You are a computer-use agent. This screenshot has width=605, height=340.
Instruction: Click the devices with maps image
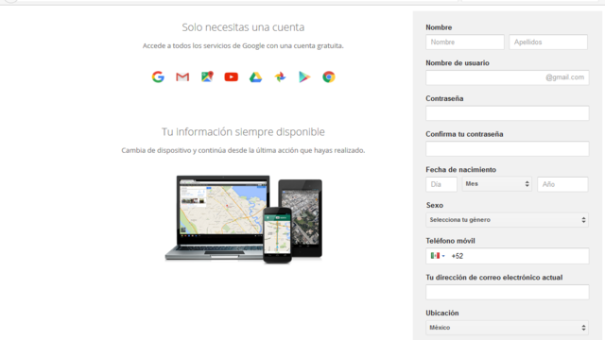tap(244, 219)
